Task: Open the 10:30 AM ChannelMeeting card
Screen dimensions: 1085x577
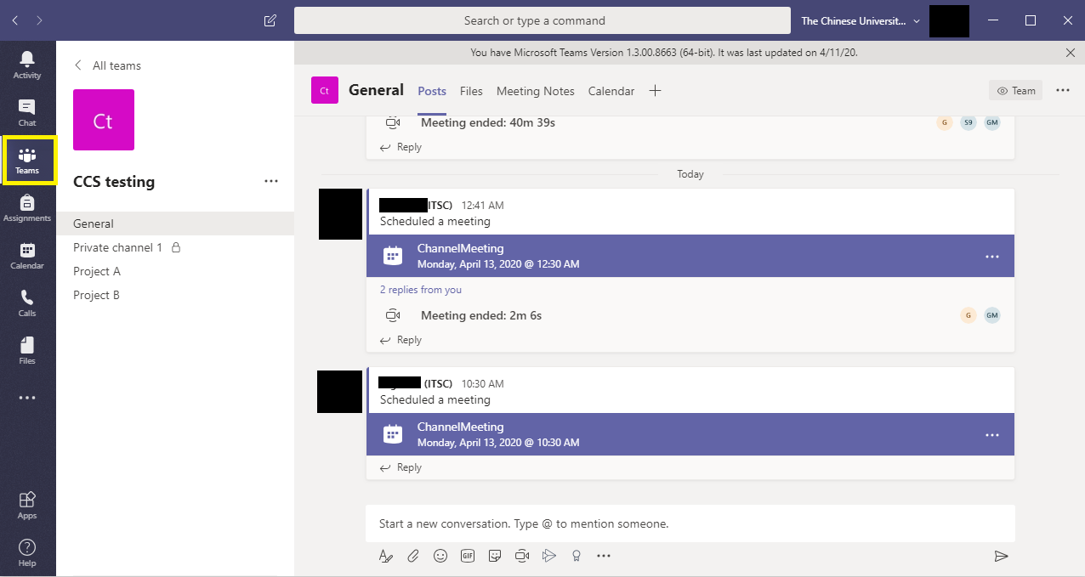Action: point(690,434)
